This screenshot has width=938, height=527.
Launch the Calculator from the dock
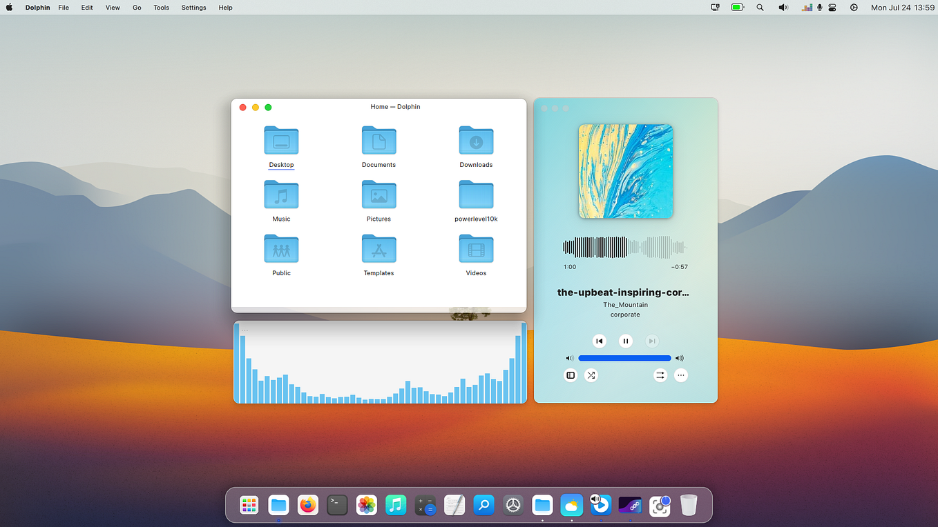[x=425, y=505]
